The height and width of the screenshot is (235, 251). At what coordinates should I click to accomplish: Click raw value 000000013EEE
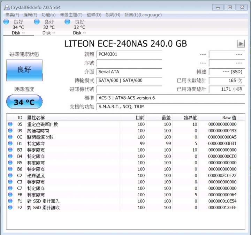[222, 207]
